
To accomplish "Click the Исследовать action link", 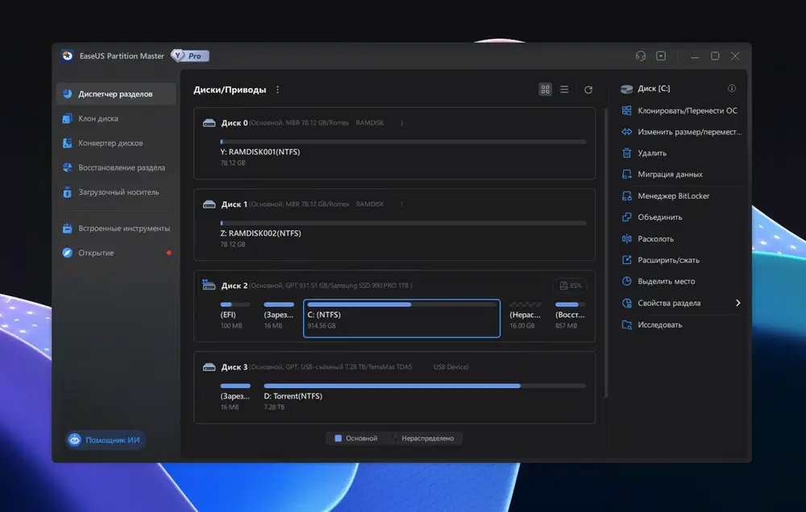I will tap(659, 324).
